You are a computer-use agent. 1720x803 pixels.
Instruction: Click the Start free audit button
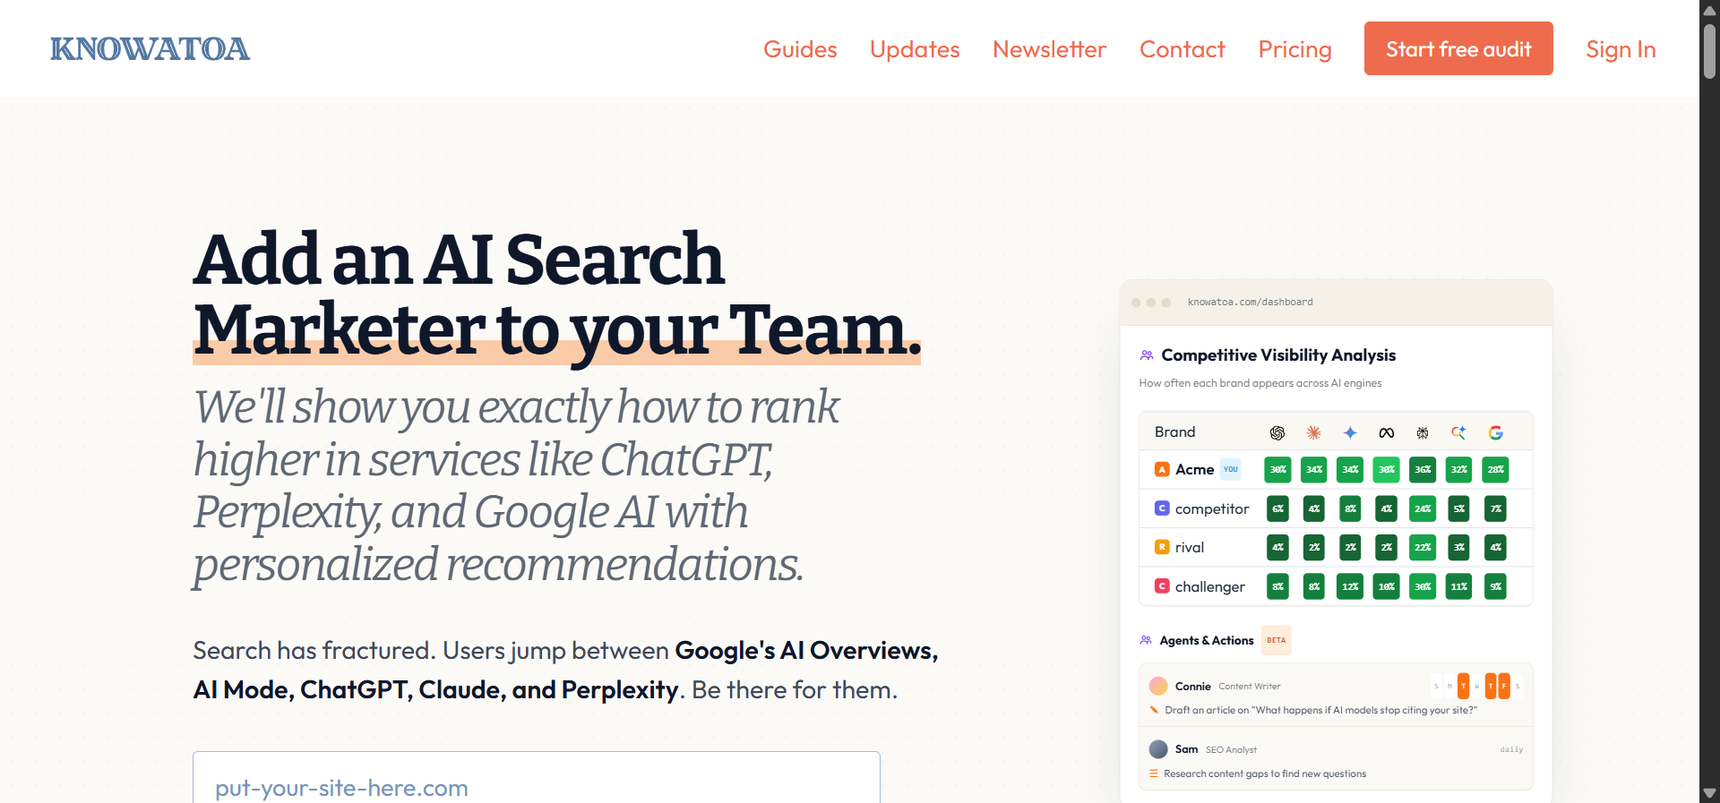[x=1458, y=48]
